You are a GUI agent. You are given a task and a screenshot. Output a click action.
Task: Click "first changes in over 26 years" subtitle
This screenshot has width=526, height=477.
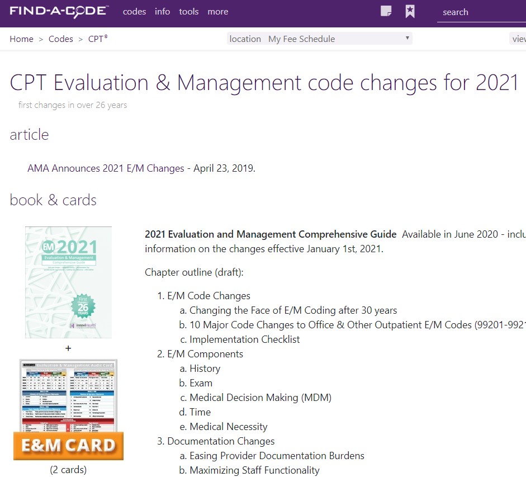click(73, 105)
